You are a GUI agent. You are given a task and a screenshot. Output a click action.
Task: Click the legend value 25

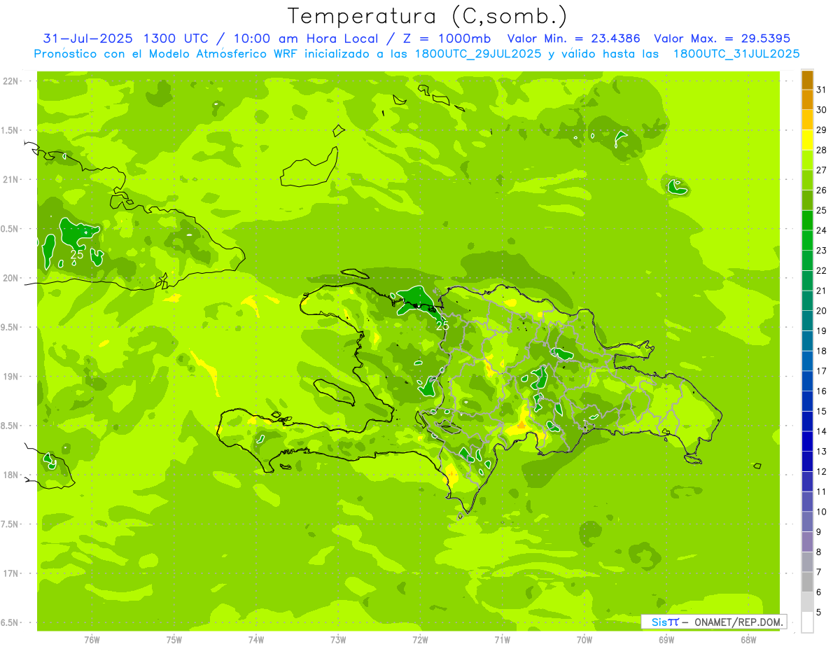pos(822,210)
